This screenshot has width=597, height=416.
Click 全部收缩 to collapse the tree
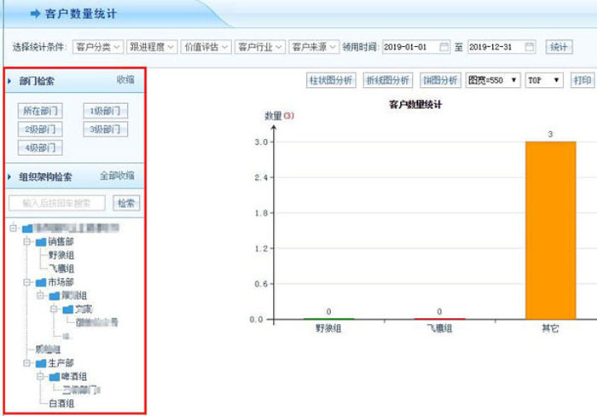point(117,176)
